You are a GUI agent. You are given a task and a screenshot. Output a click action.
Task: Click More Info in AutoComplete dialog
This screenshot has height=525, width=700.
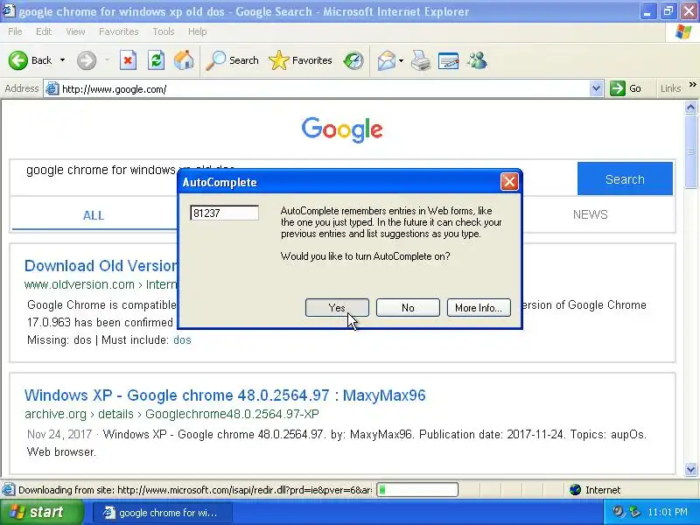(479, 308)
